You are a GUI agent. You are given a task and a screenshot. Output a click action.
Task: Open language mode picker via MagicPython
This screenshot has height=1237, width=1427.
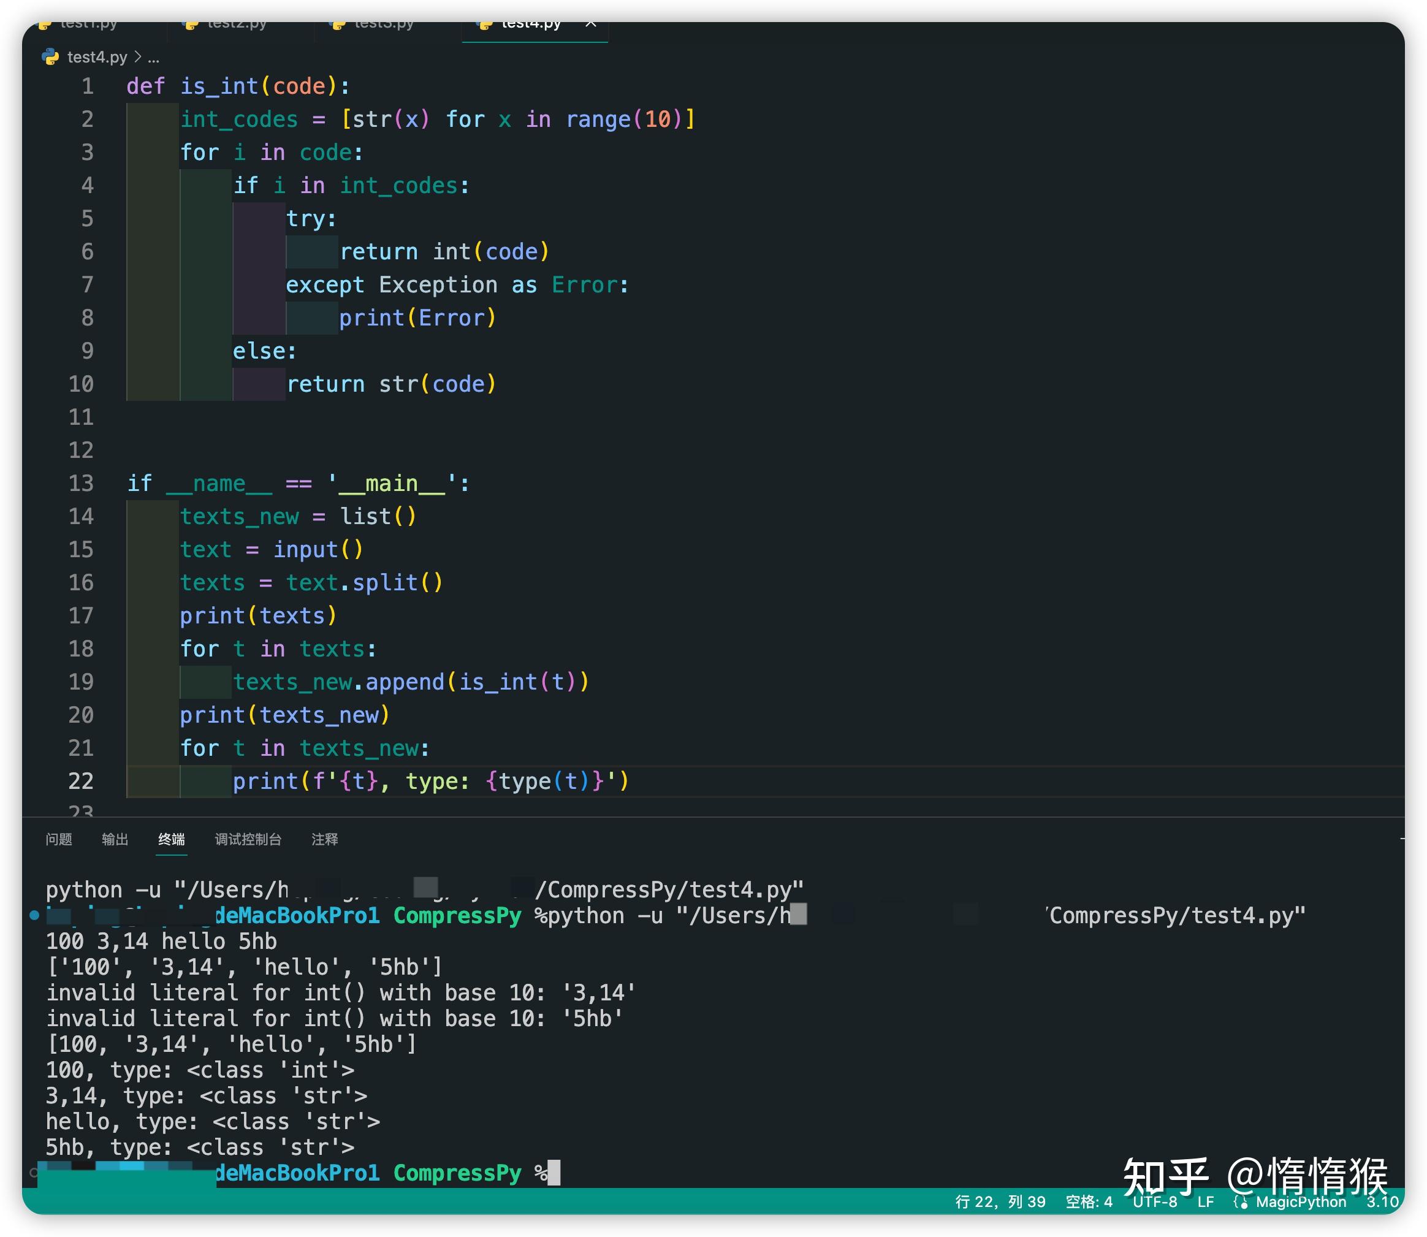click(x=1301, y=1202)
